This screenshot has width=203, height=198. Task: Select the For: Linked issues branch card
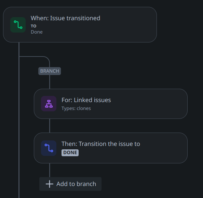click(x=111, y=104)
